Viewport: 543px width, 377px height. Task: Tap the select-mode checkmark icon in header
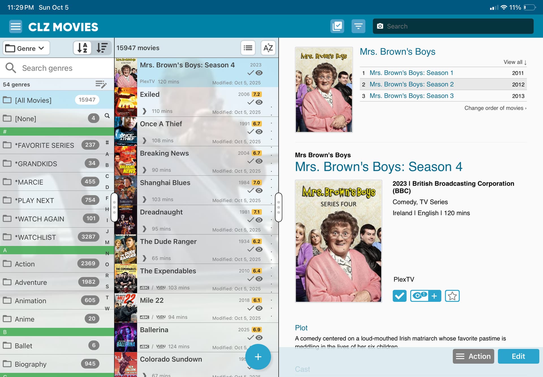337,26
